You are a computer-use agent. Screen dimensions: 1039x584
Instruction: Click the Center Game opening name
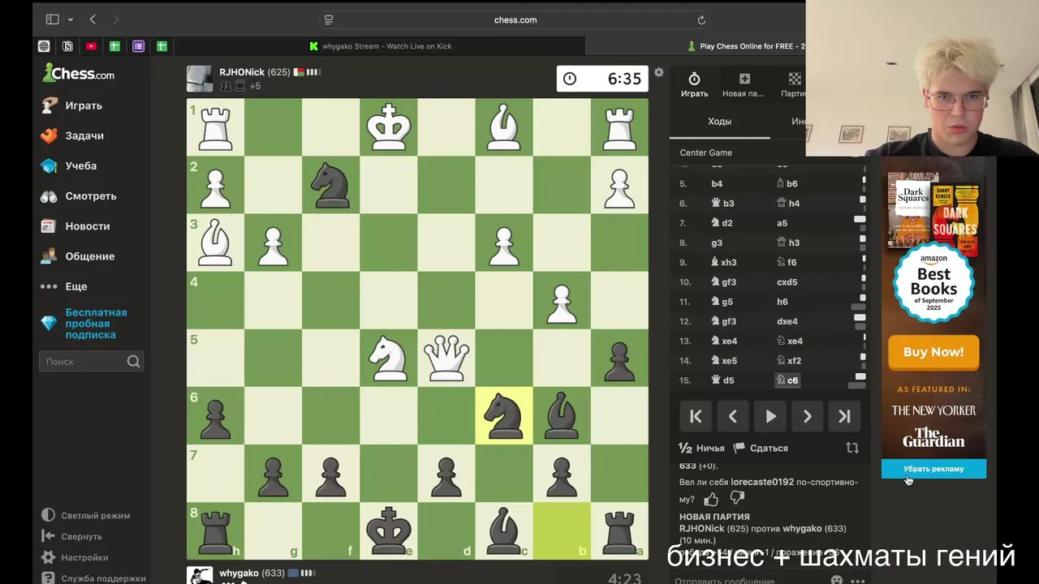(705, 152)
